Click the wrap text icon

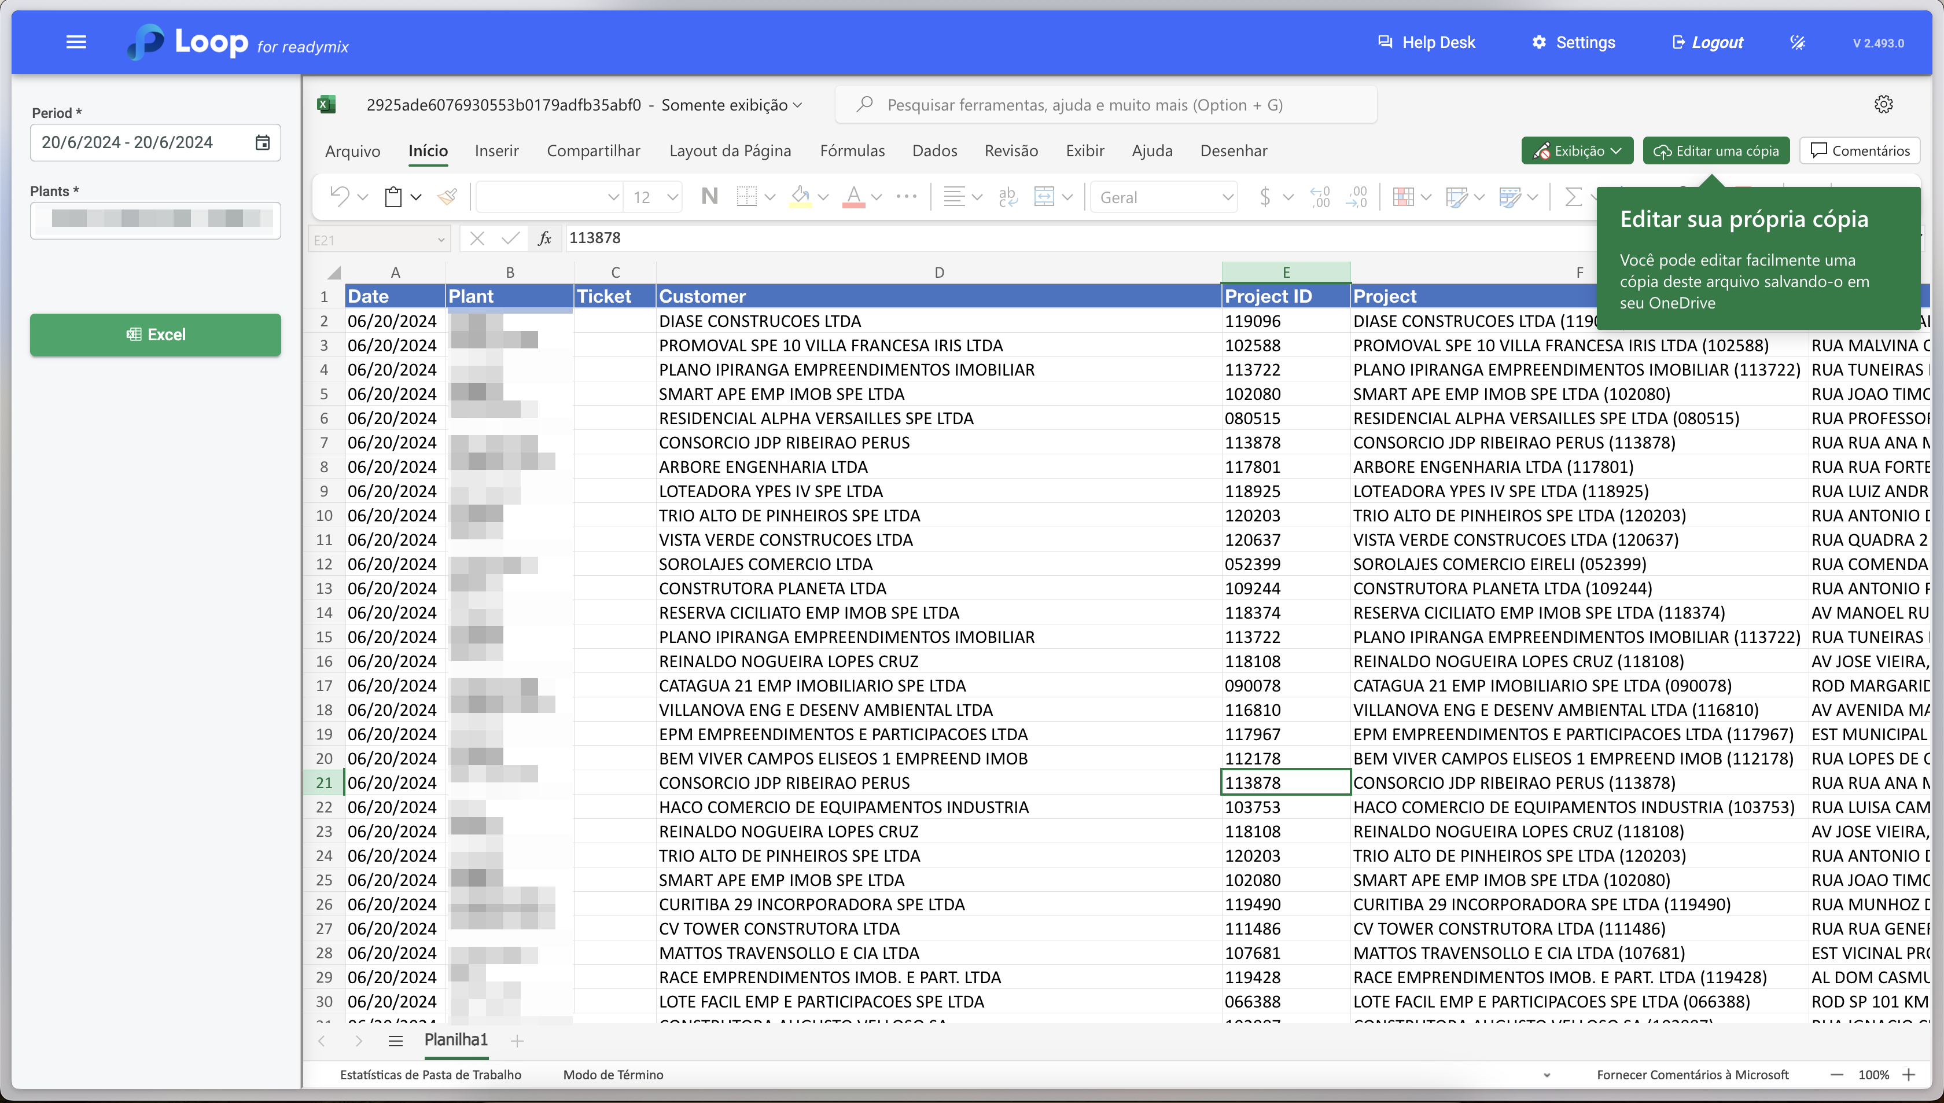pos(1008,197)
